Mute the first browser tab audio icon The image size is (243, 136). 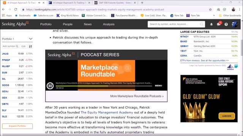(x=39, y=3)
